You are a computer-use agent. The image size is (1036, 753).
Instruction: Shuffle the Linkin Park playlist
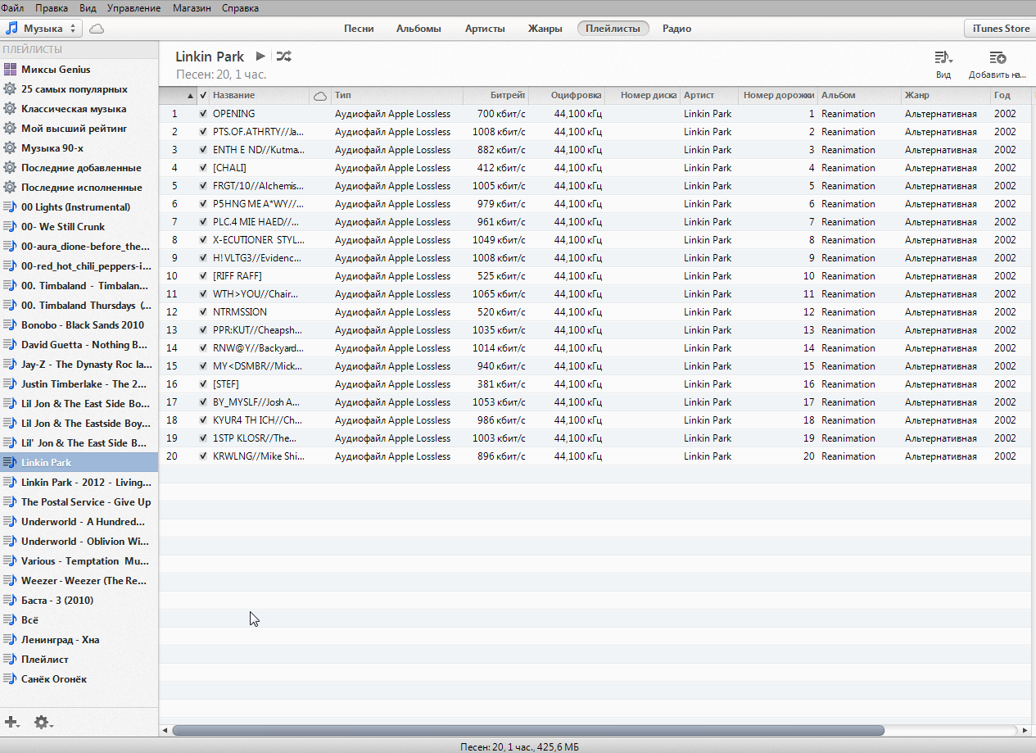tap(283, 57)
